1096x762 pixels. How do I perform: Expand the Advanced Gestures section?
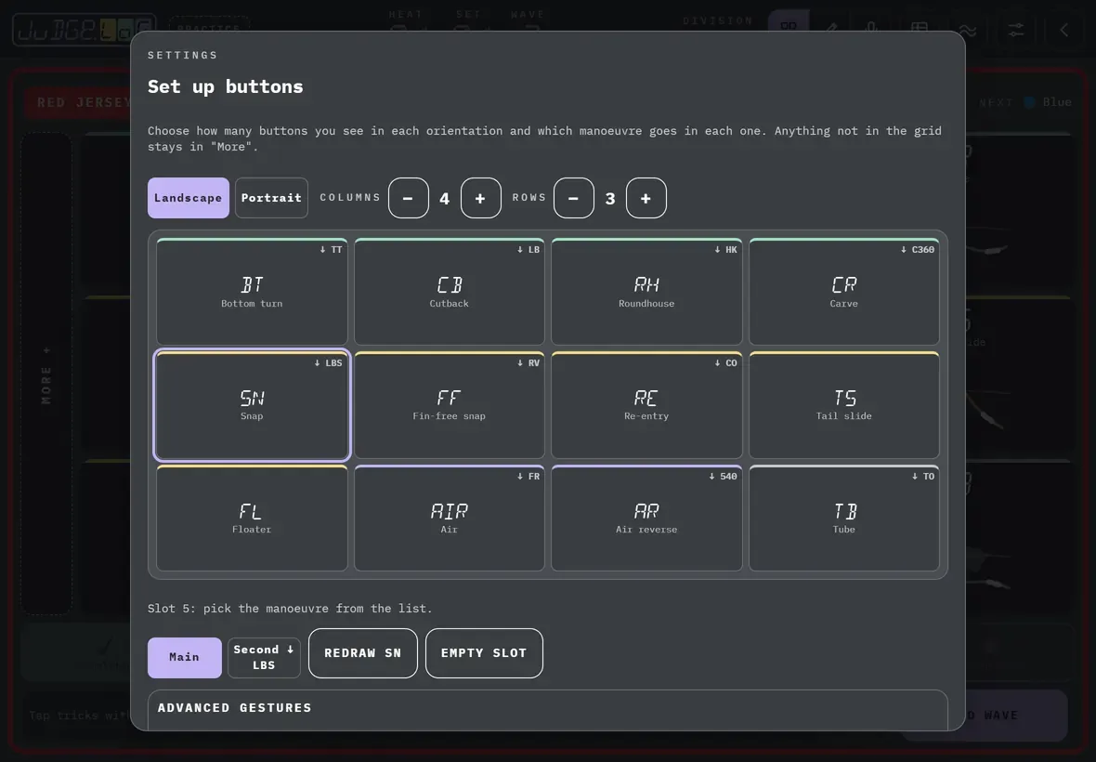coord(547,708)
